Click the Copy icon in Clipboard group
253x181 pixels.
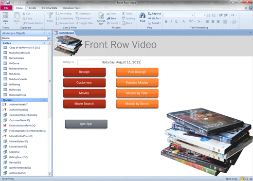[24, 18]
